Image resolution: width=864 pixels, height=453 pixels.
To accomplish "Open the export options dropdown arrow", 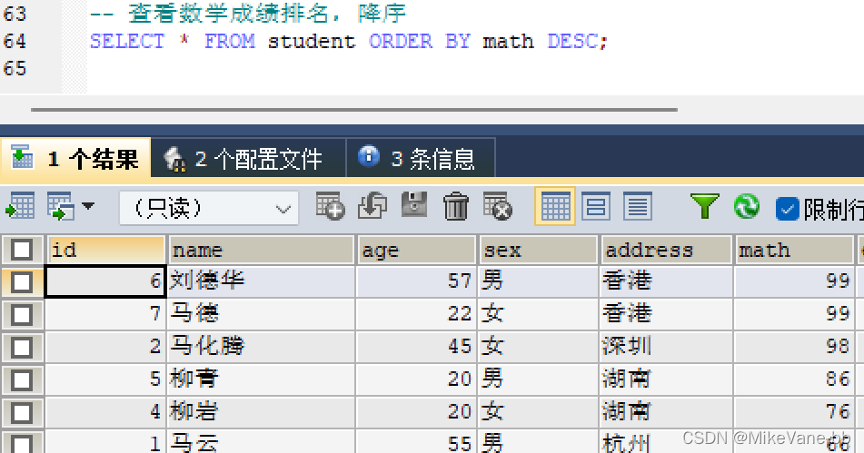I will [88, 206].
